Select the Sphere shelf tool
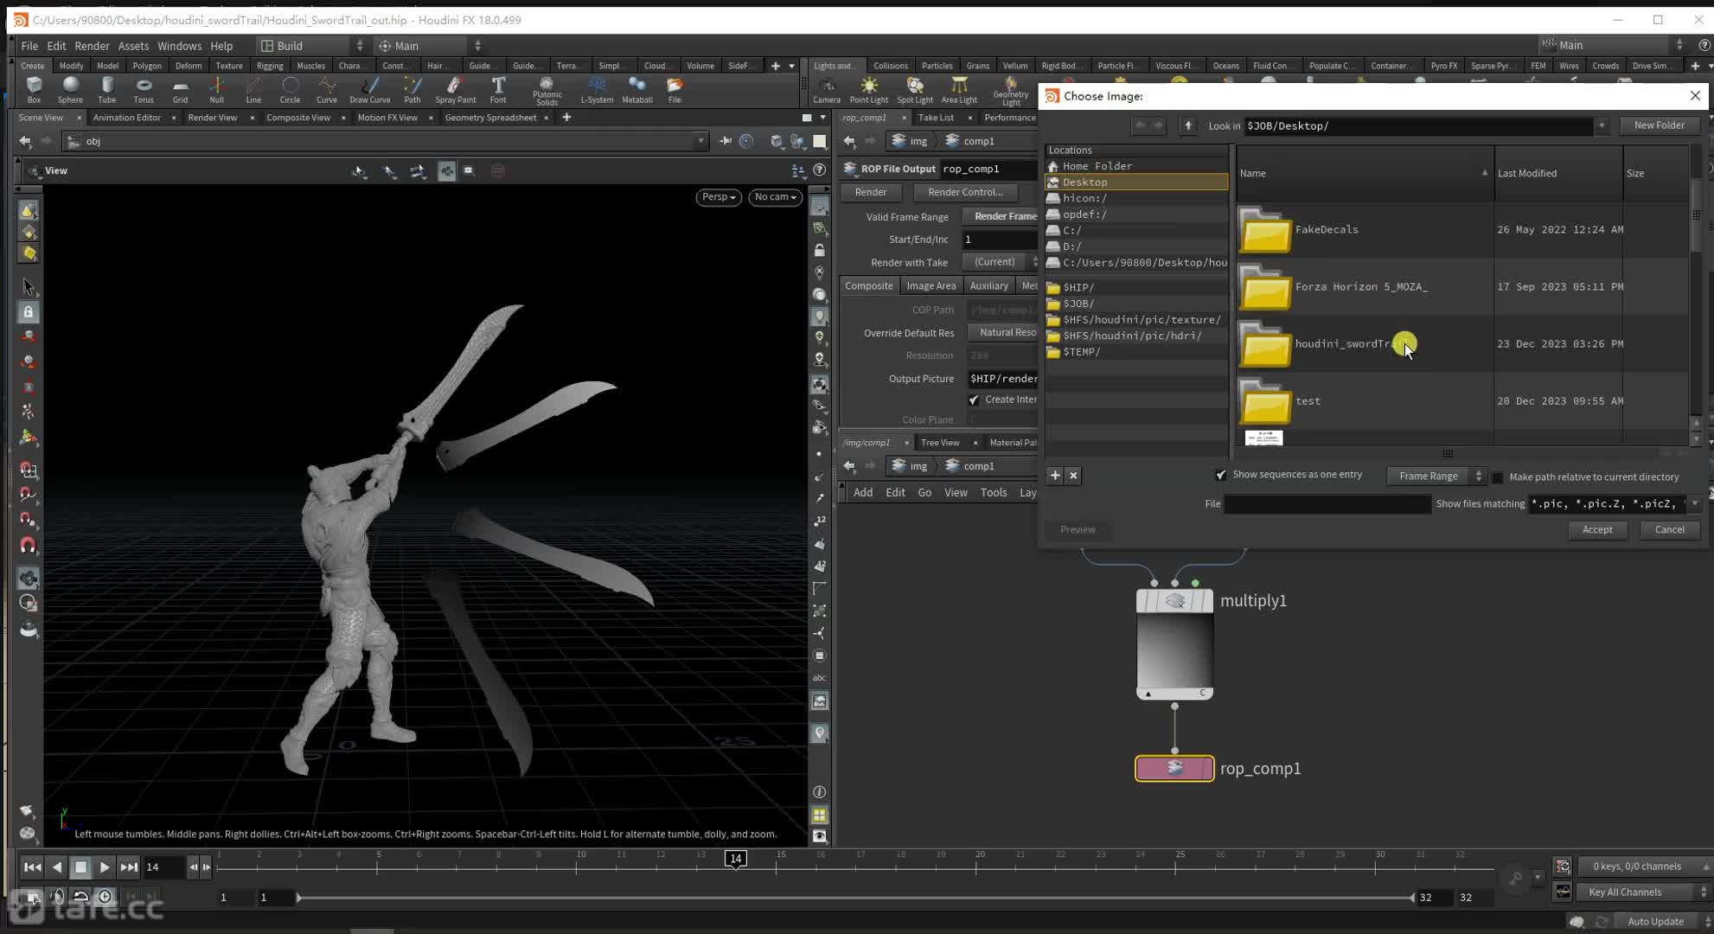This screenshot has width=1714, height=934. pos(70,89)
